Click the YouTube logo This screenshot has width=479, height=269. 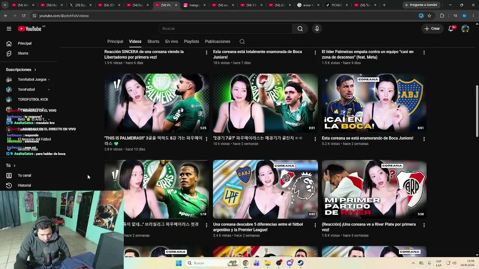click(30, 29)
